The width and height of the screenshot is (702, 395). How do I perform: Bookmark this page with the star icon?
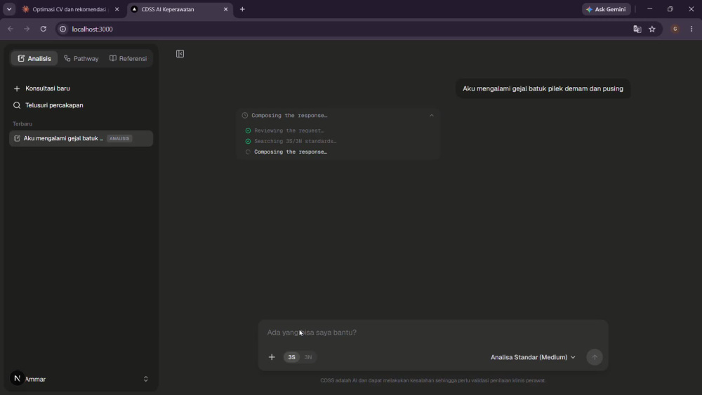pyautogui.click(x=652, y=29)
